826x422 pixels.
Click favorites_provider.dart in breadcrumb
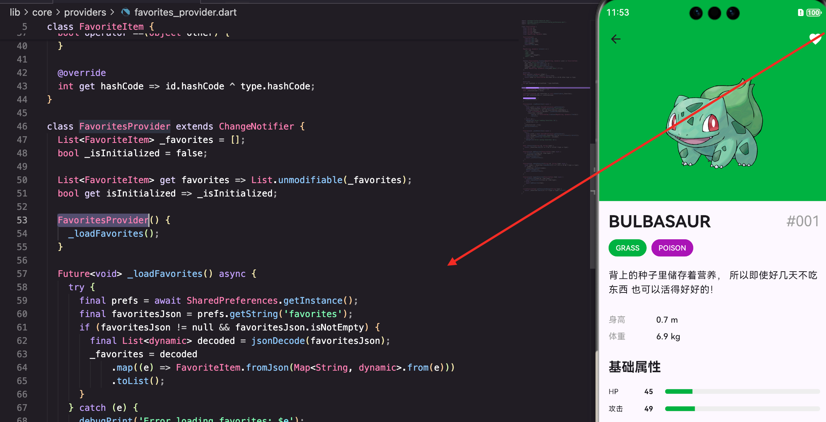pyautogui.click(x=185, y=12)
